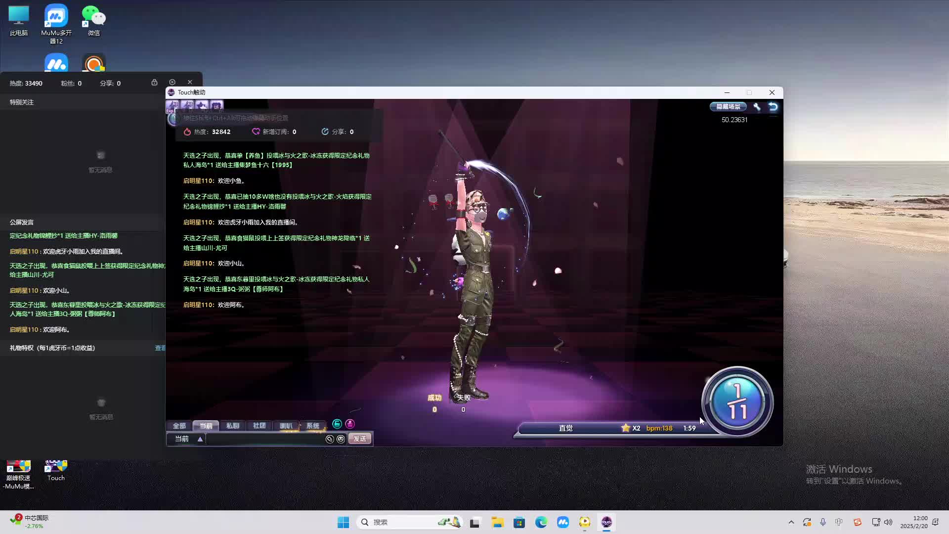Toggle the lock icon in the stream stats bar
The image size is (949, 534).
[154, 82]
